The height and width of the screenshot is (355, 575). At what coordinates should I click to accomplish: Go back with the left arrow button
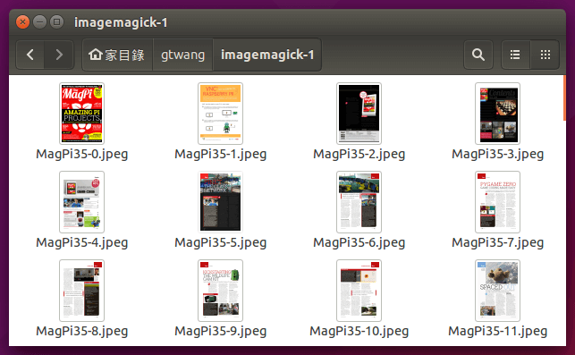tap(30, 55)
